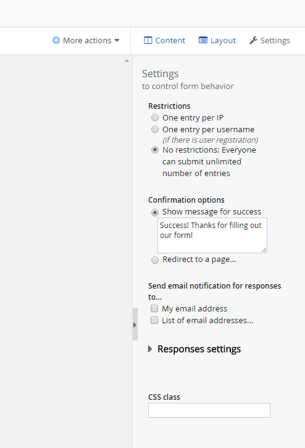Image resolution: width=305 pixels, height=448 pixels.
Task: Open the Settings tab label
Action: click(275, 40)
